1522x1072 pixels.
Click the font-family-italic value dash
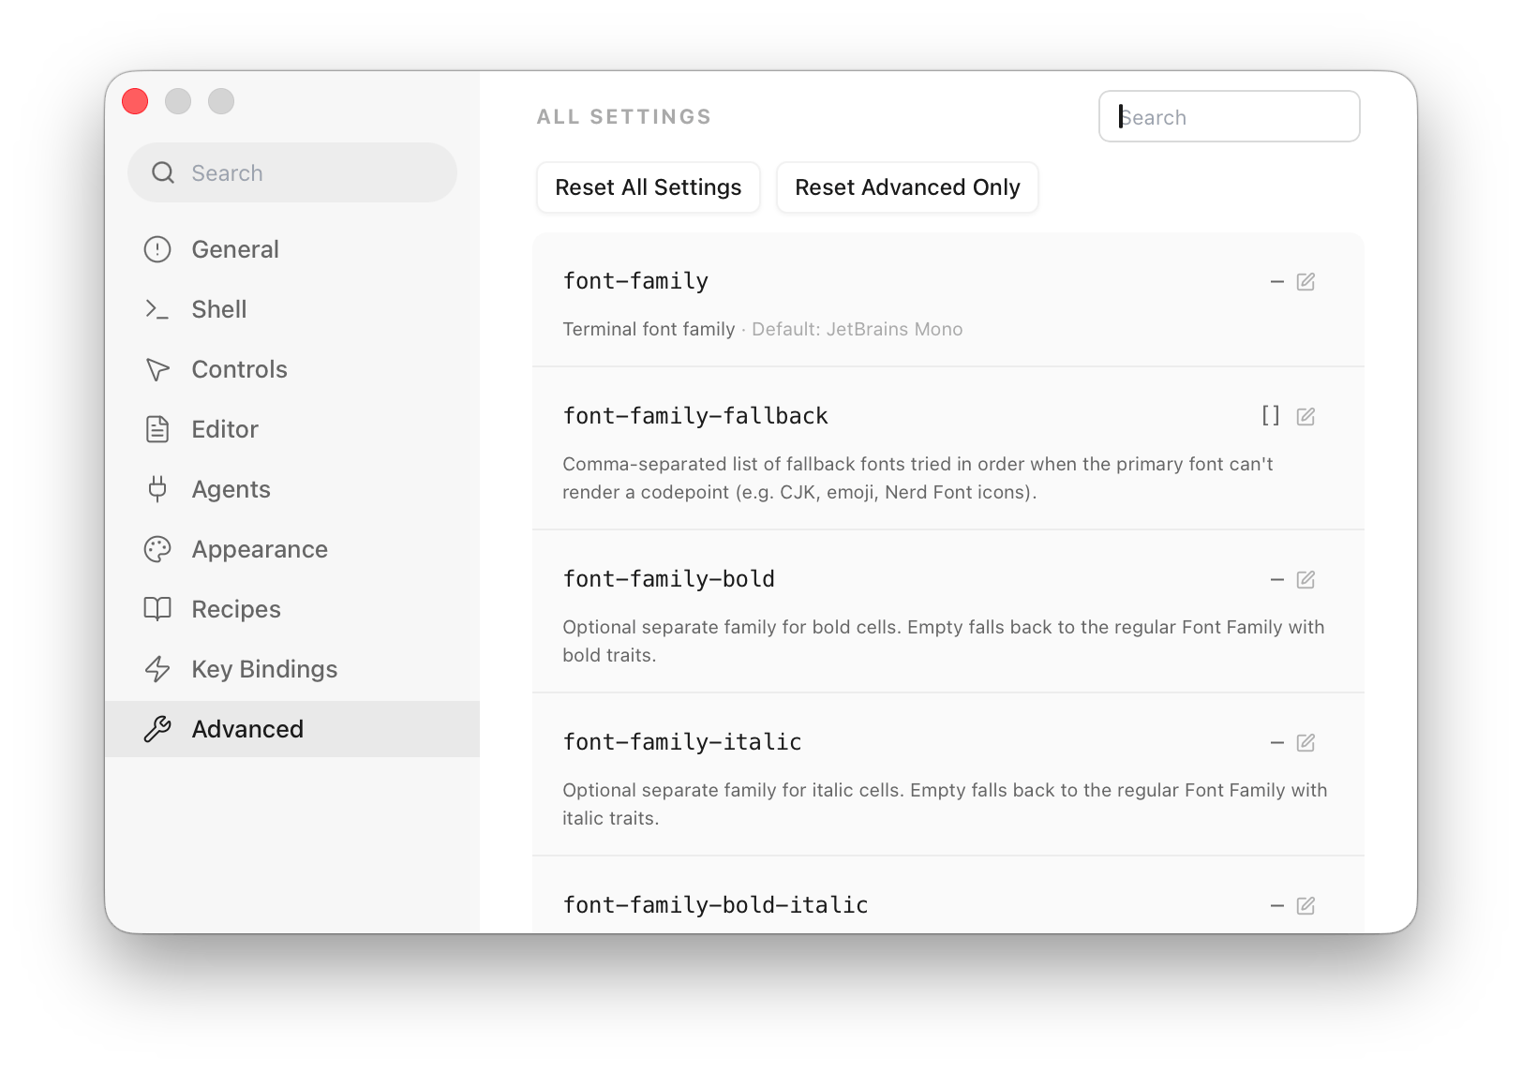coord(1276,742)
